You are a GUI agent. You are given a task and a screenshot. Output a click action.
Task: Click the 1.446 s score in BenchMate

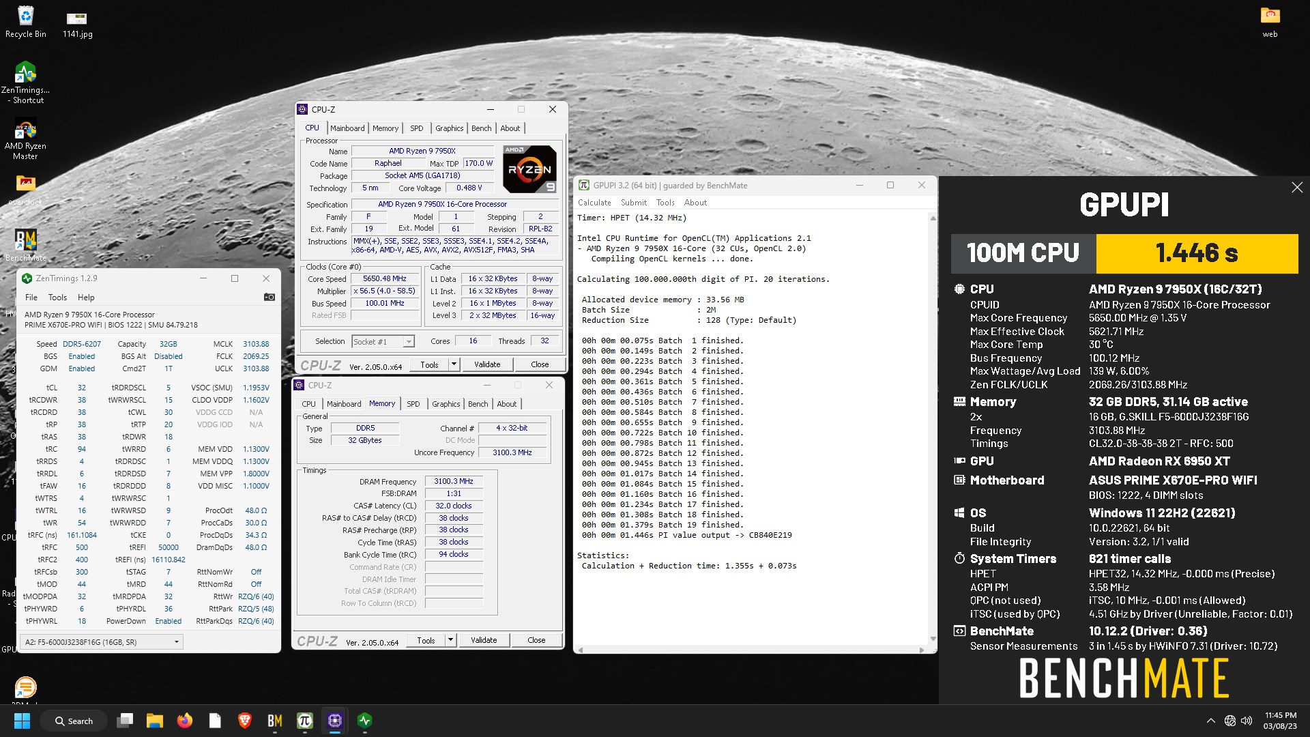click(1197, 253)
